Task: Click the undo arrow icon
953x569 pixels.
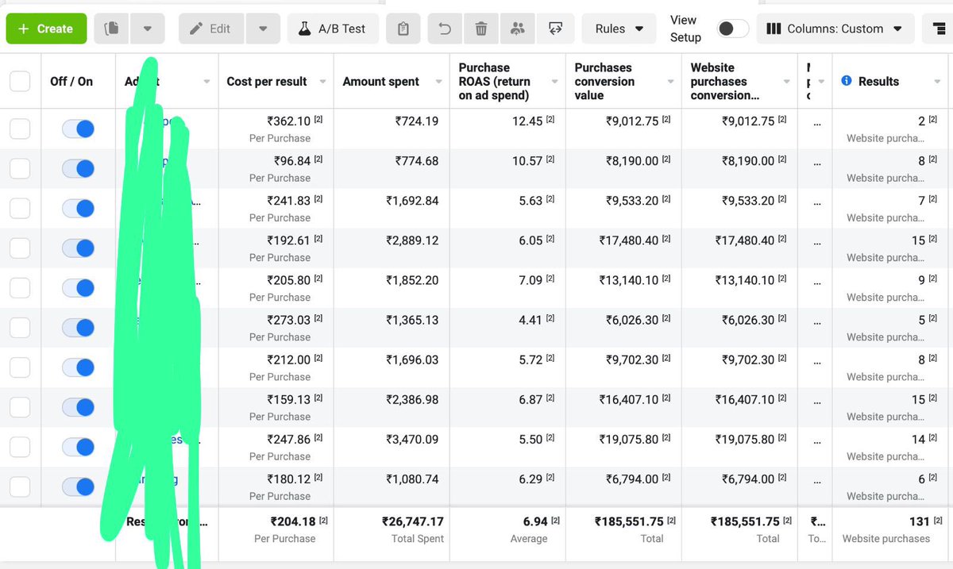Action: tap(445, 29)
